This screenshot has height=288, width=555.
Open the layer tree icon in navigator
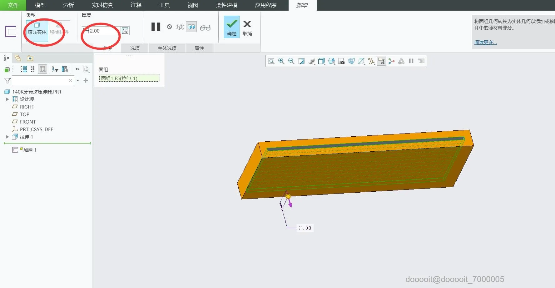click(18, 58)
